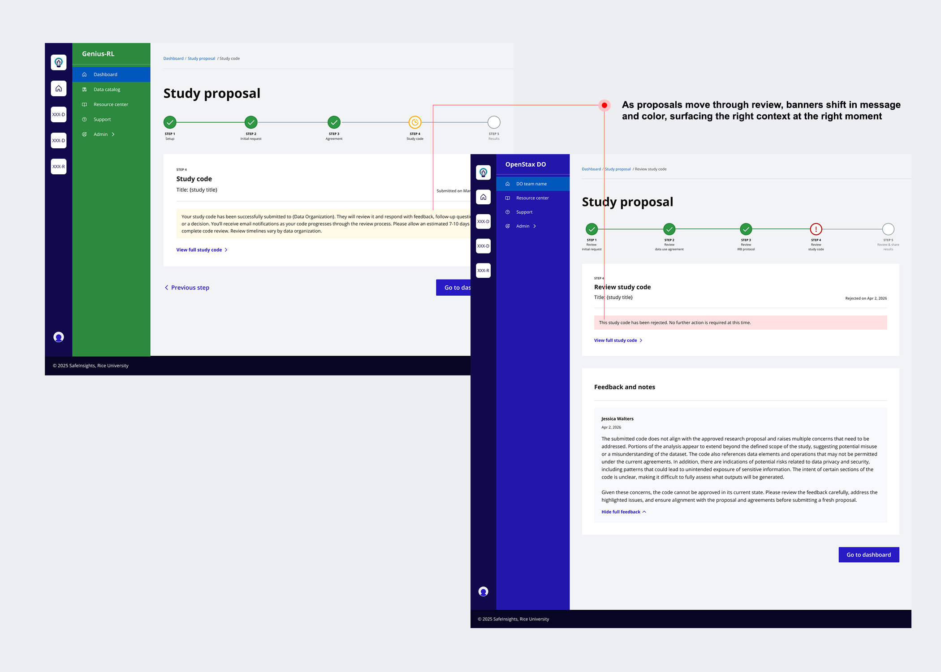
Task: Open Data catalog from the green menu
Action: [106, 89]
